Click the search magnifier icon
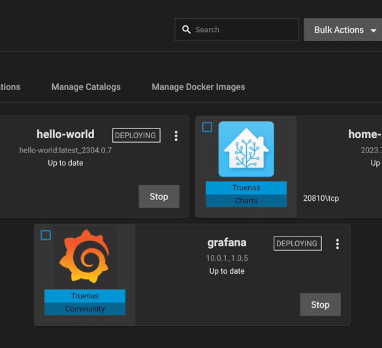The width and height of the screenshot is (382, 348). pyautogui.click(x=186, y=30)
